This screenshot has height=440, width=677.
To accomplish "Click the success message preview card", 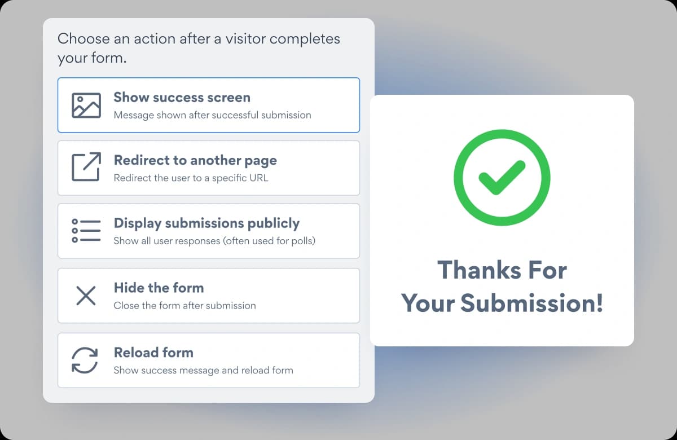I will click(x=502, y=221).
